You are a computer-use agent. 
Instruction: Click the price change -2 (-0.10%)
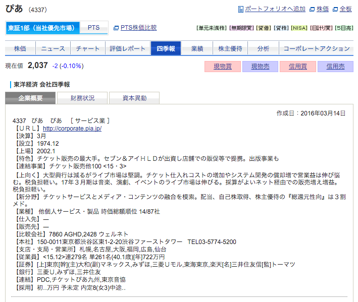68,66
